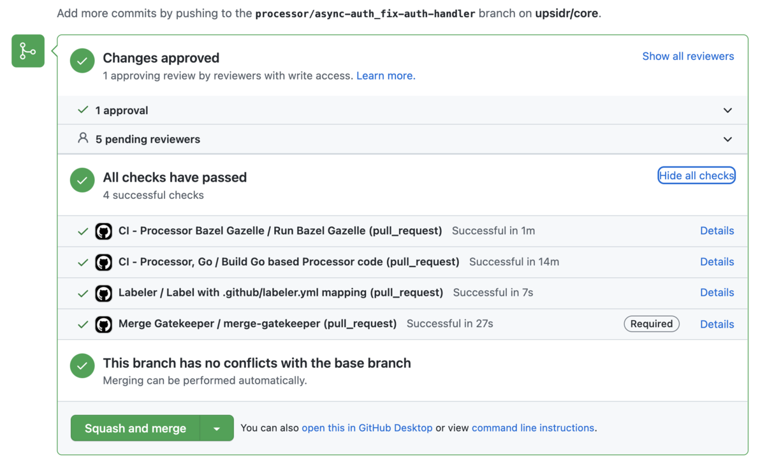Click GitHub avatar beside Merge Gatekeeper check
The image size is (765, 459).
click(x=104, y=324)
